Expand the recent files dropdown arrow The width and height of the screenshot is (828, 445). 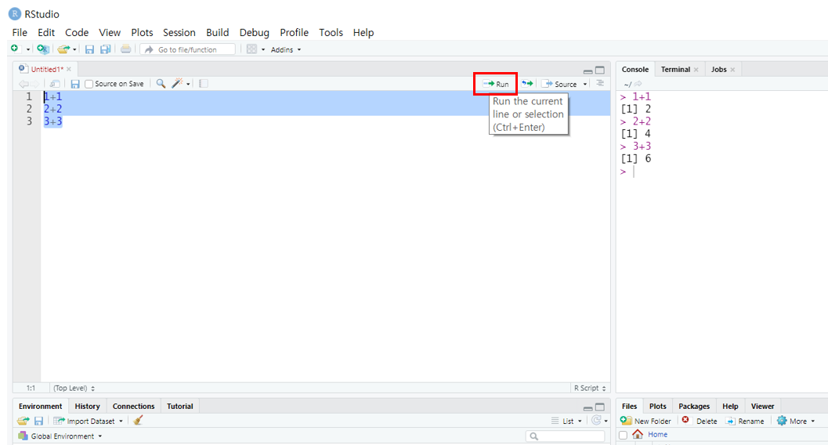(x=74, y=49)
